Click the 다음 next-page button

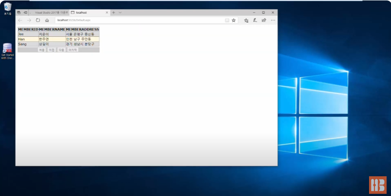point(61,50)
